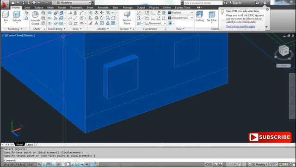
Task: Click the MODEL space button in status bar
Action: click(x=209, y=165)
